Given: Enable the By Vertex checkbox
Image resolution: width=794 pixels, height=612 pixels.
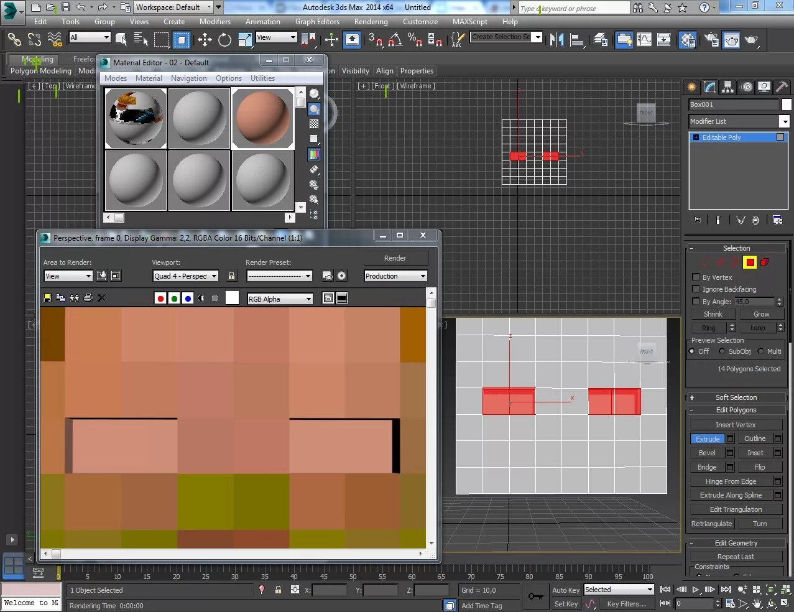Looking at the screenshot, I should click(696, 277).
